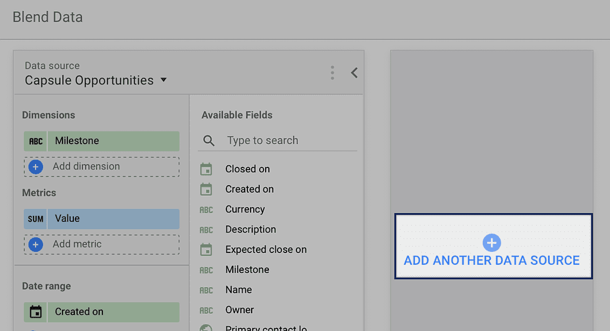Viewport: 610px width, 331px height.
Task: Click the calendar icon next to Expected close on
Action: pyautogui.click(x=206, y=250)
